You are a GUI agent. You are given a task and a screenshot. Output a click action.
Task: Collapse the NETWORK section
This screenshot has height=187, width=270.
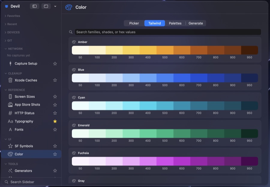(14, 49)
